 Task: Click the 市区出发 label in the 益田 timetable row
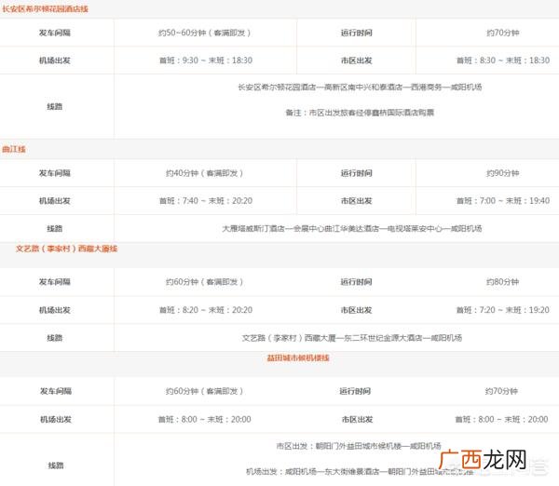point(357,419)
